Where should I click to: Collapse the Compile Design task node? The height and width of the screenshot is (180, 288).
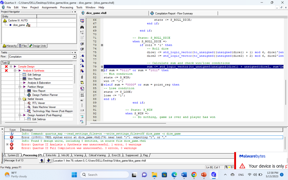(x=11, y=66)
